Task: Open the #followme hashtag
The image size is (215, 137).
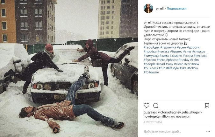Action: coord(151,72)
